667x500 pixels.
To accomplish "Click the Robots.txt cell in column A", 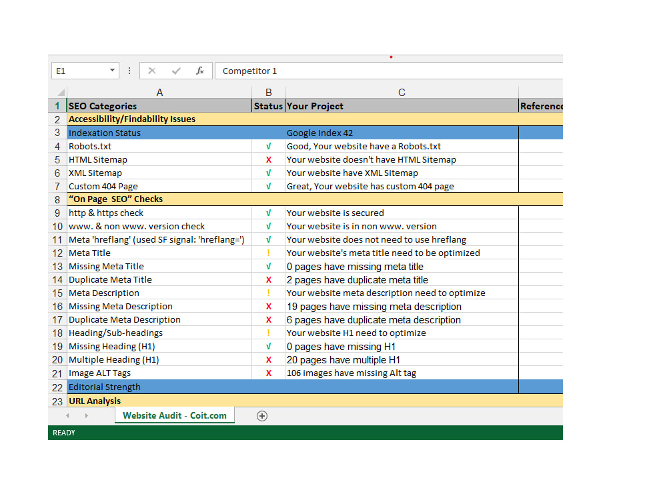I will click(x=159, y=146).
